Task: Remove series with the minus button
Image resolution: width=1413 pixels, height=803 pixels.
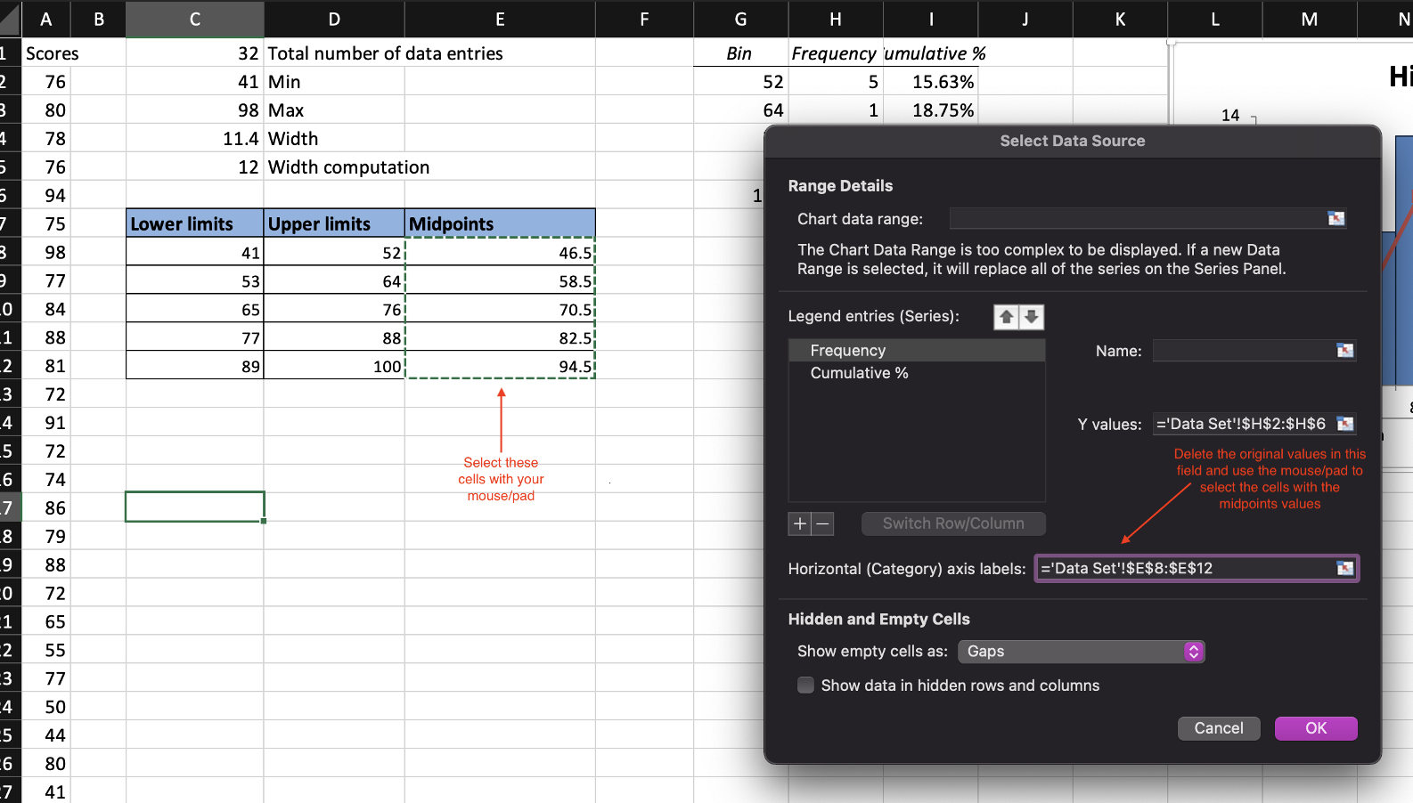Action: tap(823, 523)
